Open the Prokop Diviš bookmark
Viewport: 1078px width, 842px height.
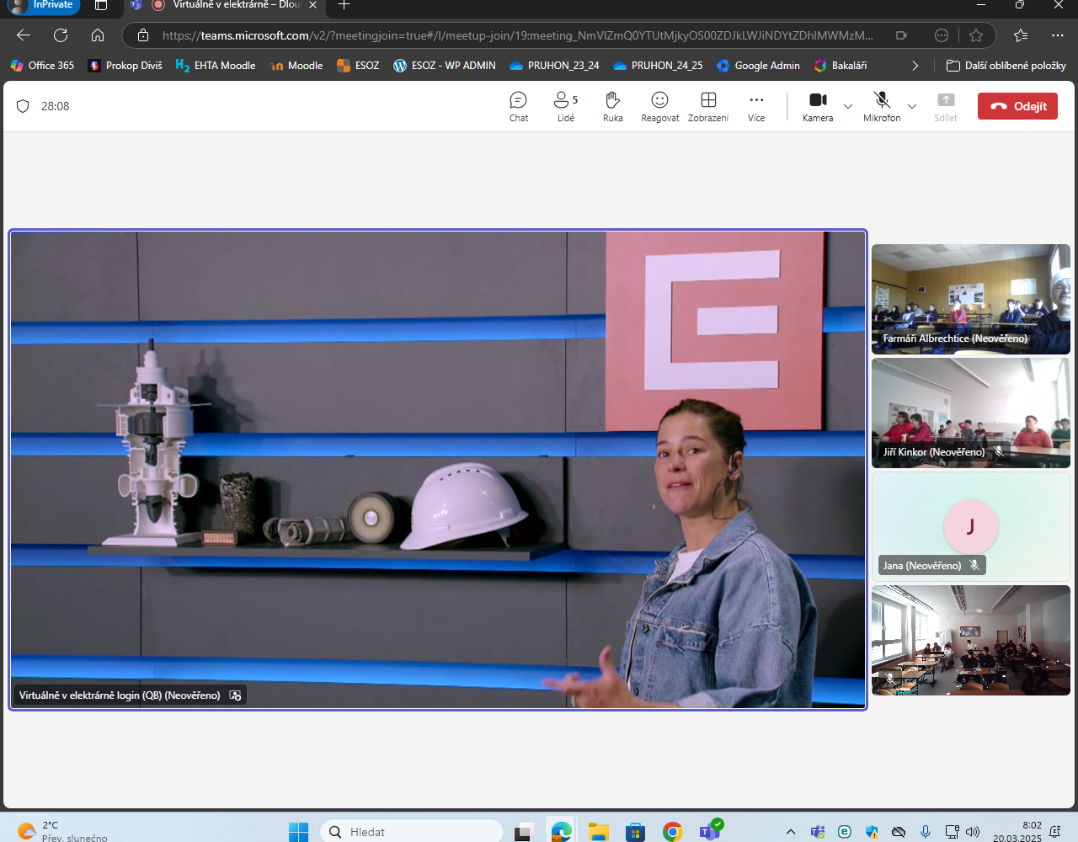tap(125, 66)
